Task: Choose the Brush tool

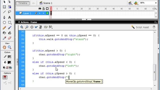Action: (9, 28)
